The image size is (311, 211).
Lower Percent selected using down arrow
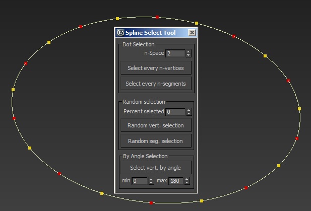[189, 114]
